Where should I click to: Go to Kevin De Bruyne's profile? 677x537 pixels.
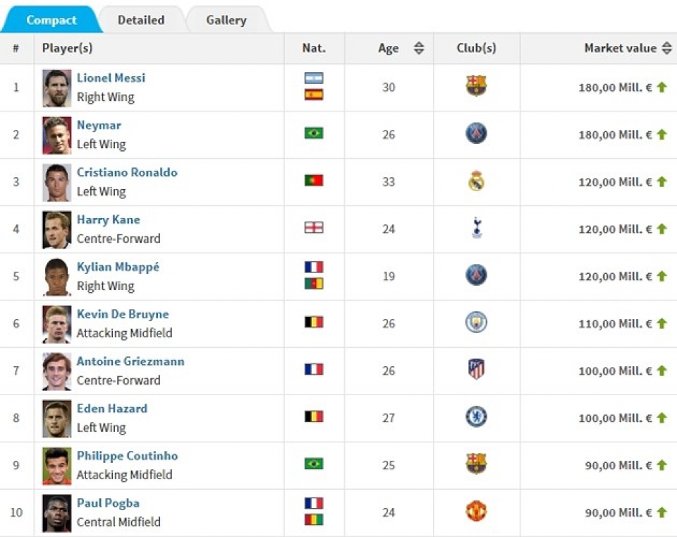[x=123, y=314]
